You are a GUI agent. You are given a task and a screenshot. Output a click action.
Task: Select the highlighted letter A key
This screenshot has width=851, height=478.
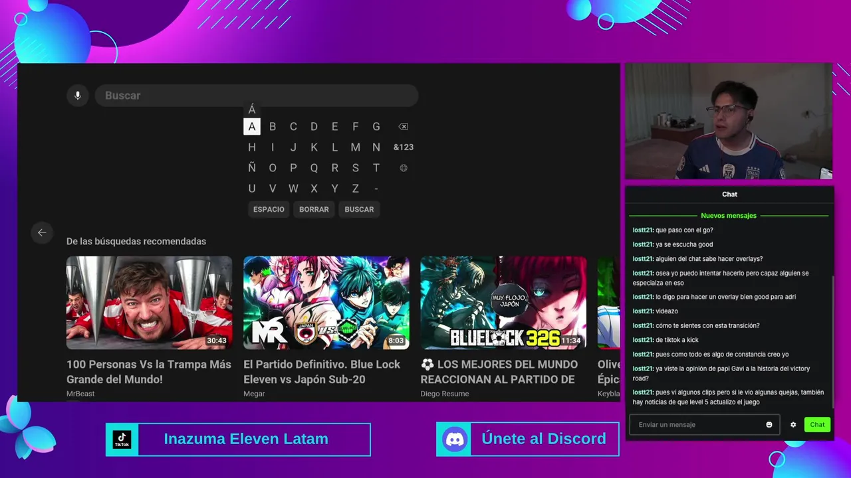point(251,127)
